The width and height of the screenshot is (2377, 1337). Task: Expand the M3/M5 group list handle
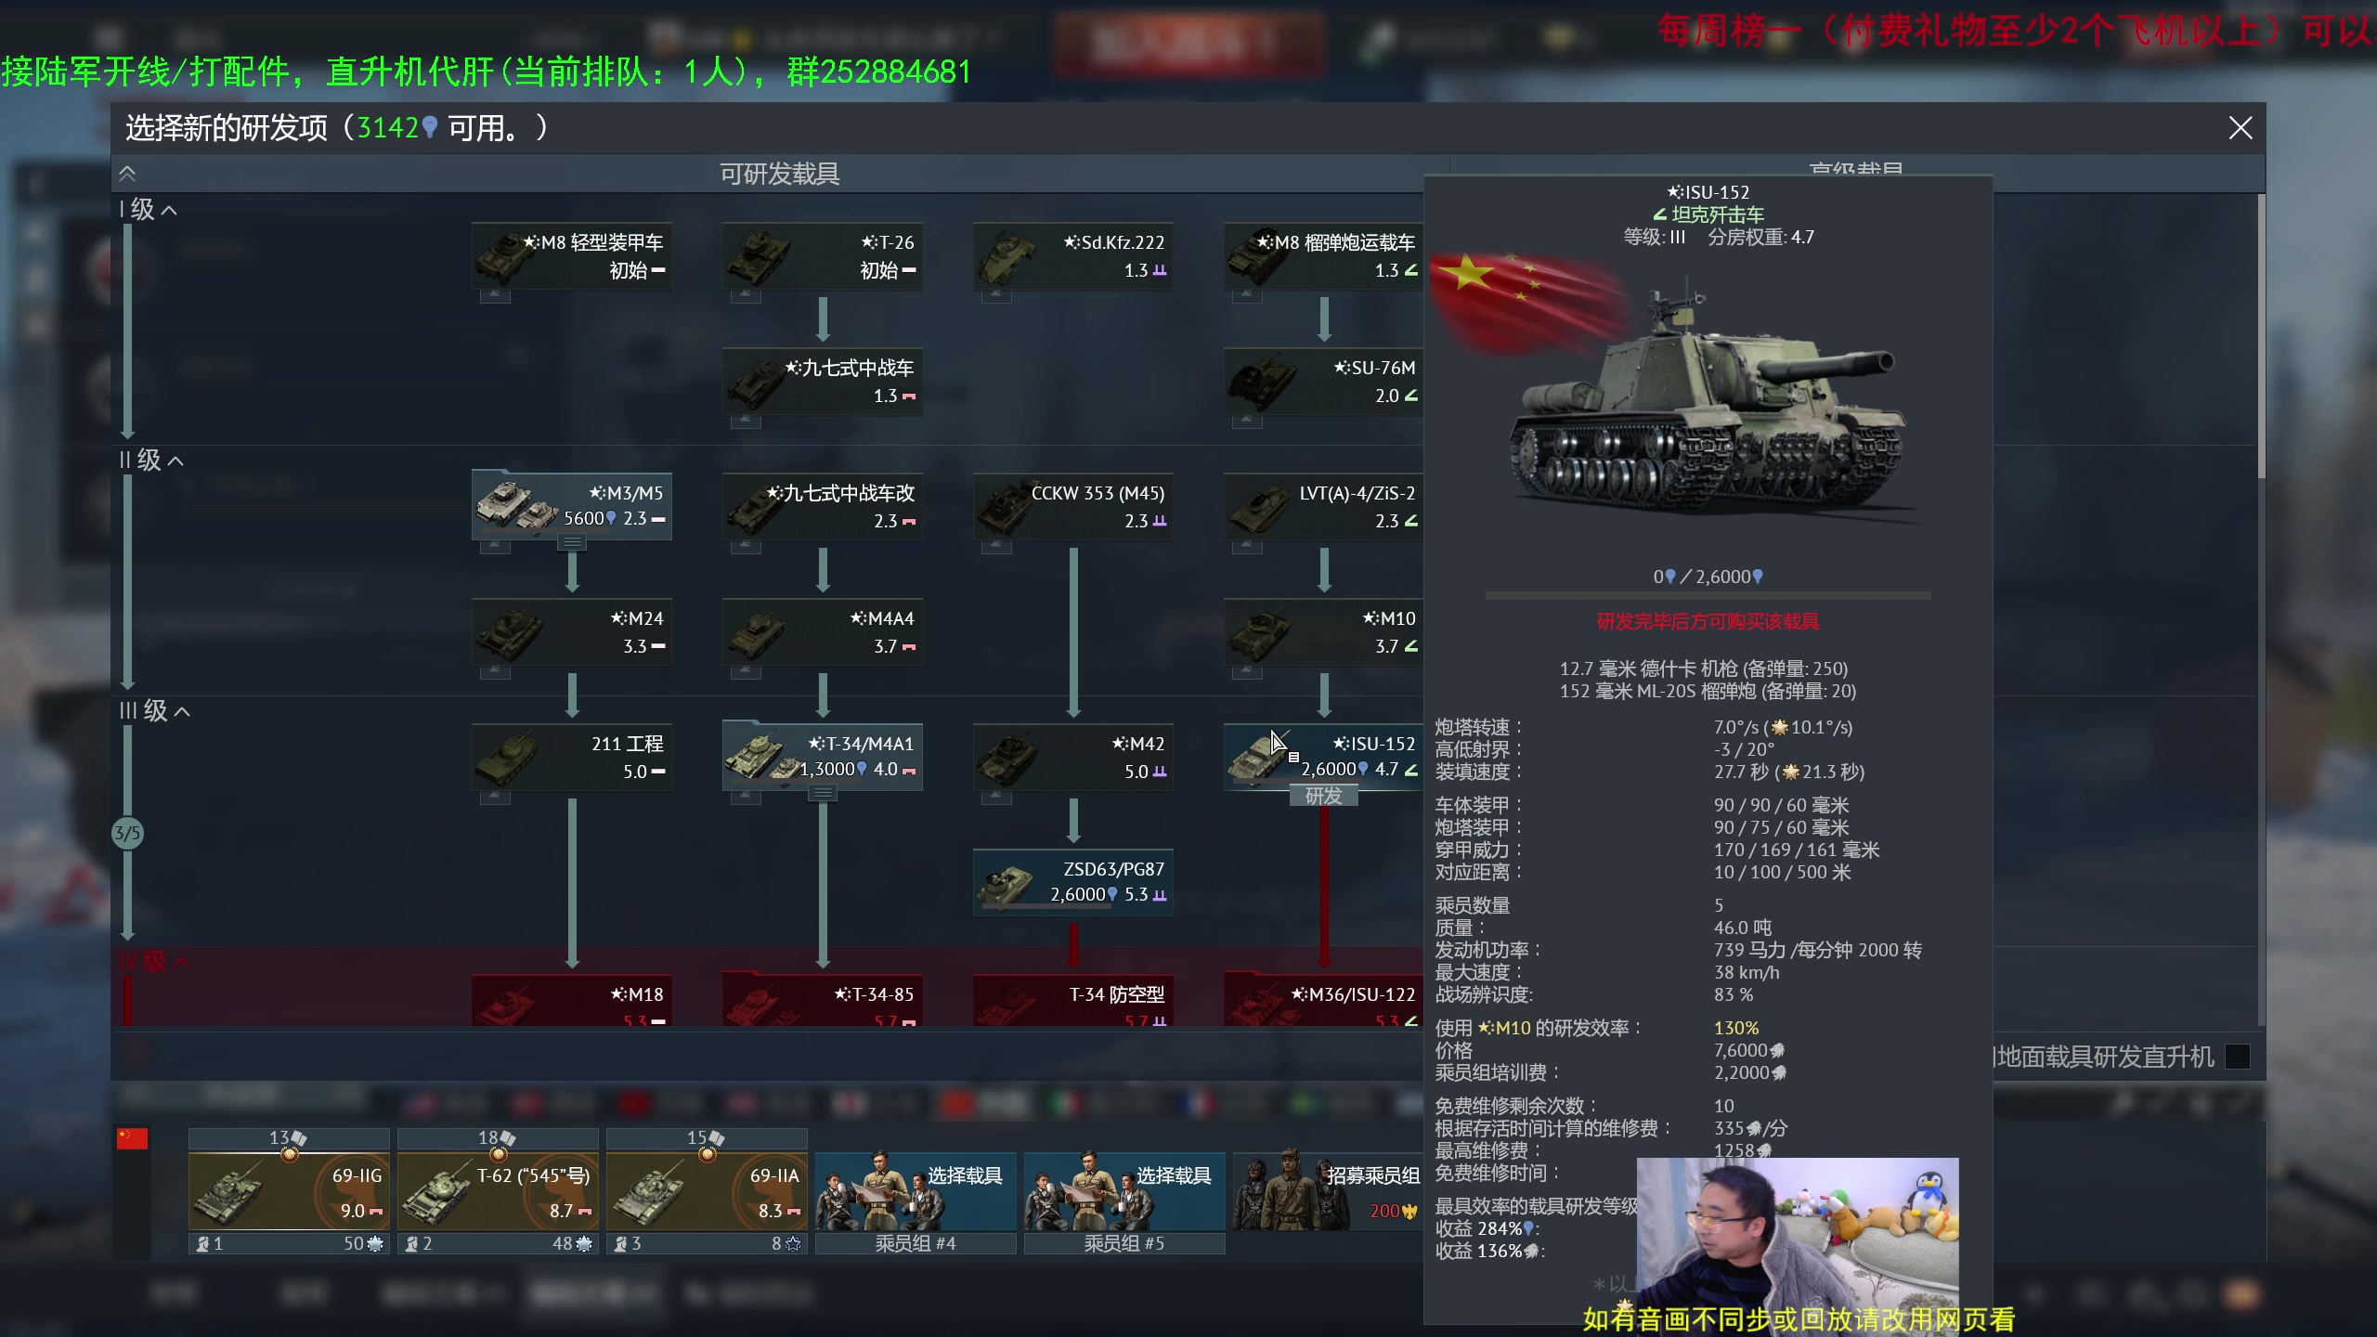click(x=572, y=542)
